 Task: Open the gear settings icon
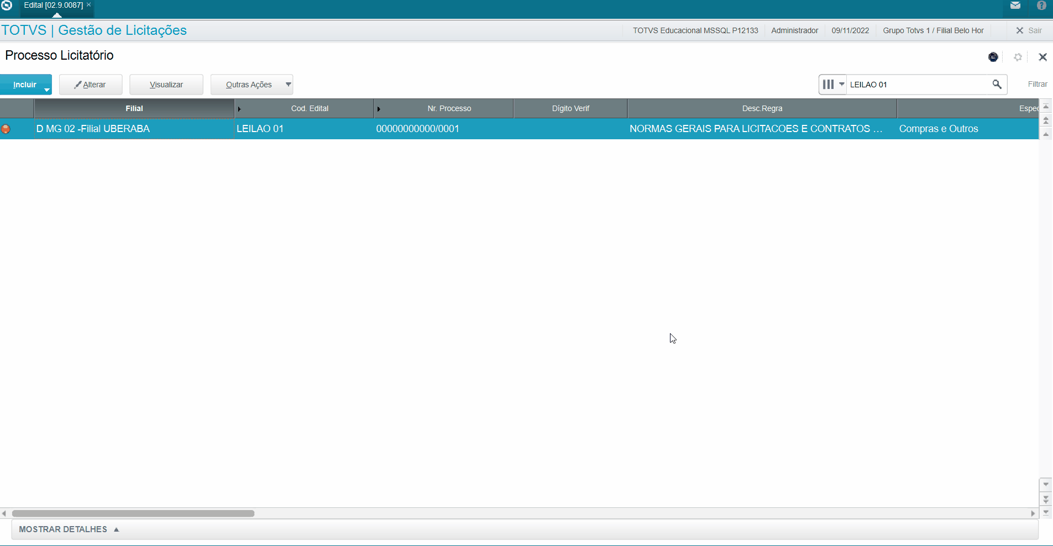(1018, 57)
